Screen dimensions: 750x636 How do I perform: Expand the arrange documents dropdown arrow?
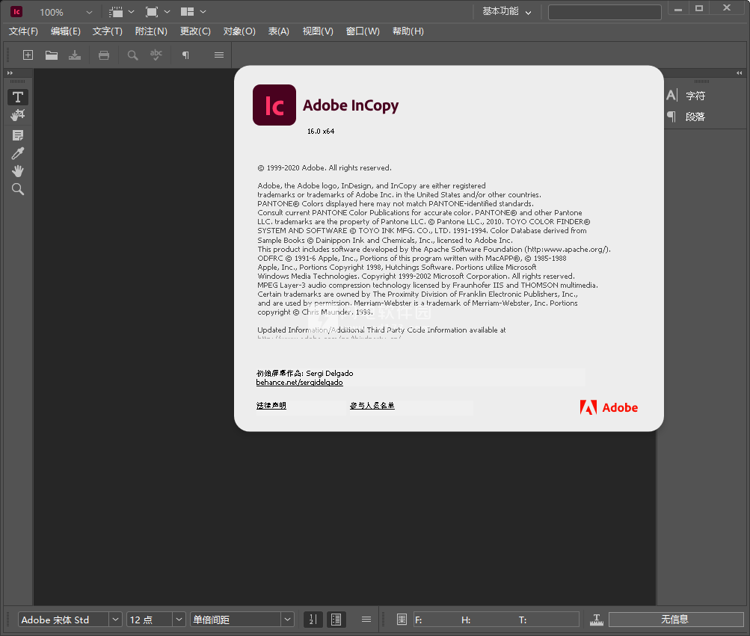click(x=203, y=11)
